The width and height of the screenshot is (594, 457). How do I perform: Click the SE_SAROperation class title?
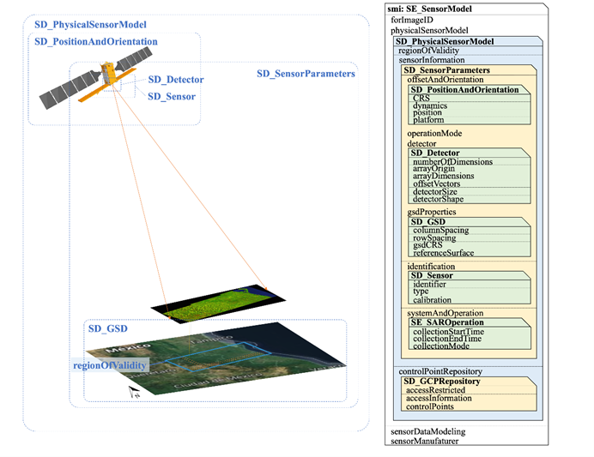(446, 322)
